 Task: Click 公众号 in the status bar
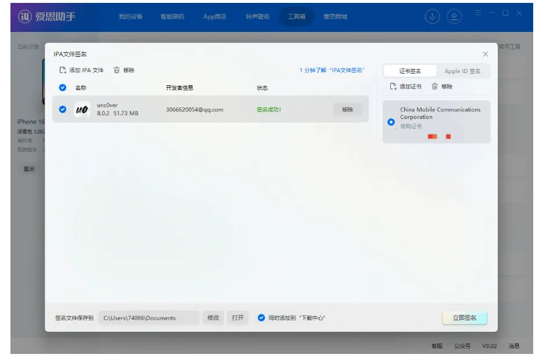point(462,346)
